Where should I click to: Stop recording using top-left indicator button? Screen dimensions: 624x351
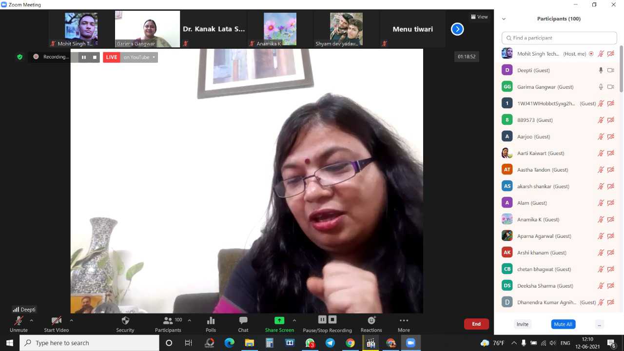click(x=95, y=57)
